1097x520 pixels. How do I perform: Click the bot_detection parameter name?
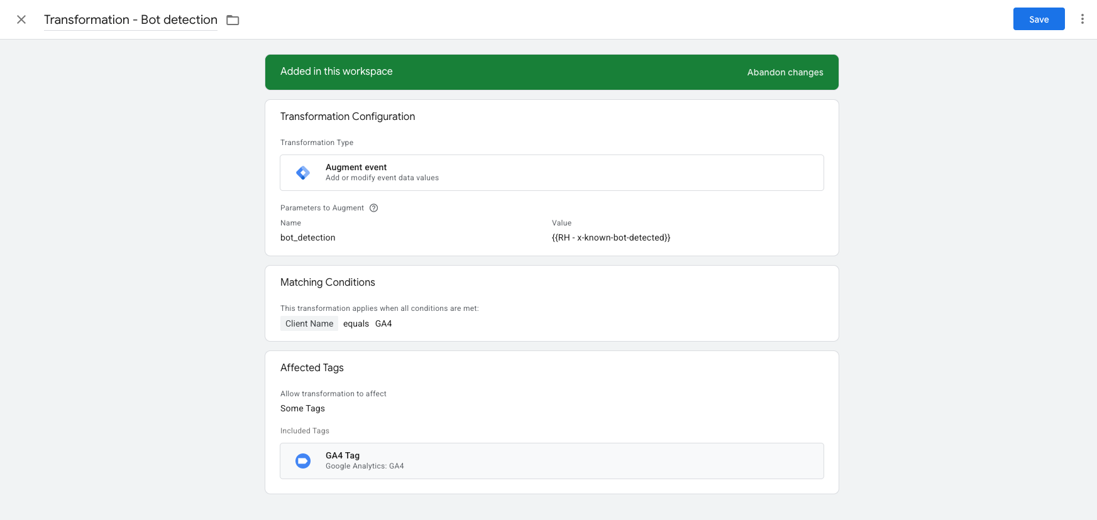coord(307,237)
